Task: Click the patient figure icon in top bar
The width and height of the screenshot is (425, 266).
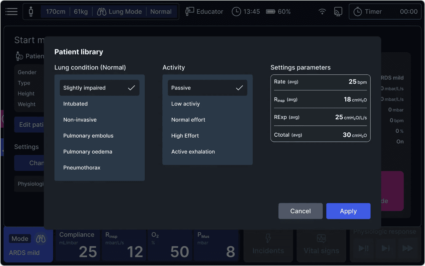Action: coord(31,12)
